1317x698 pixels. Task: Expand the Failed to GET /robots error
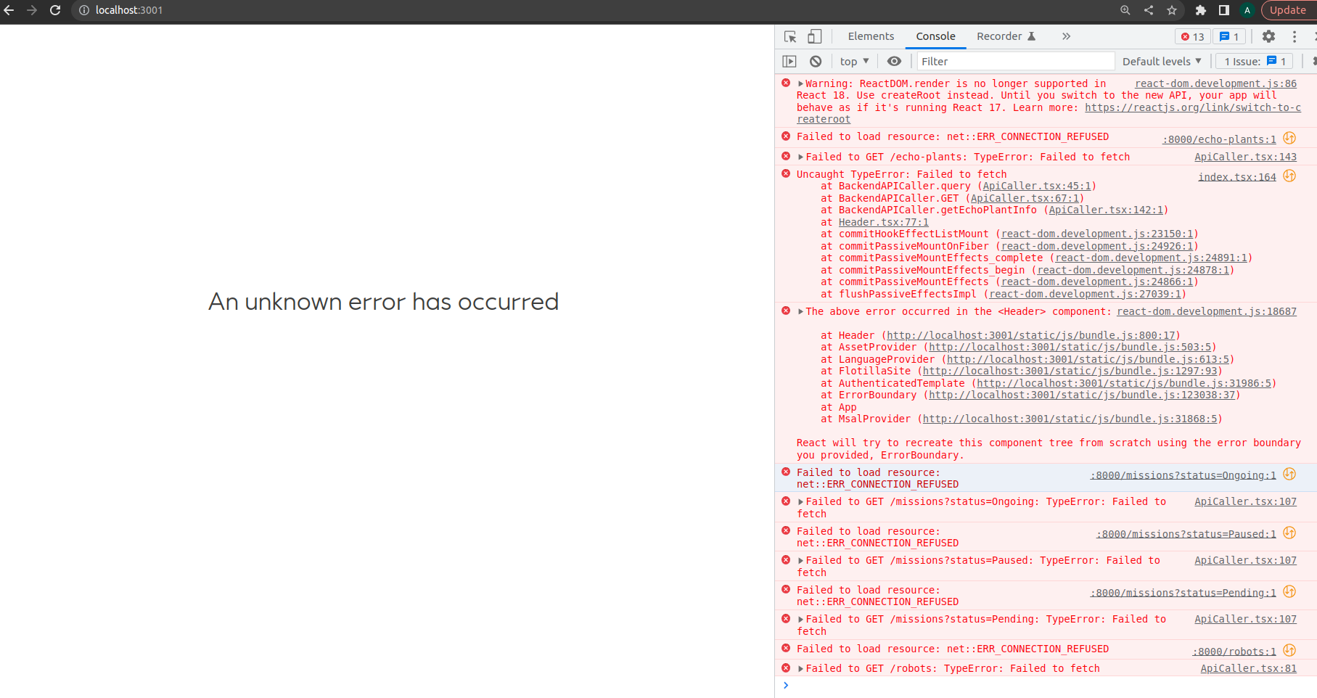[x=801, y=669]
